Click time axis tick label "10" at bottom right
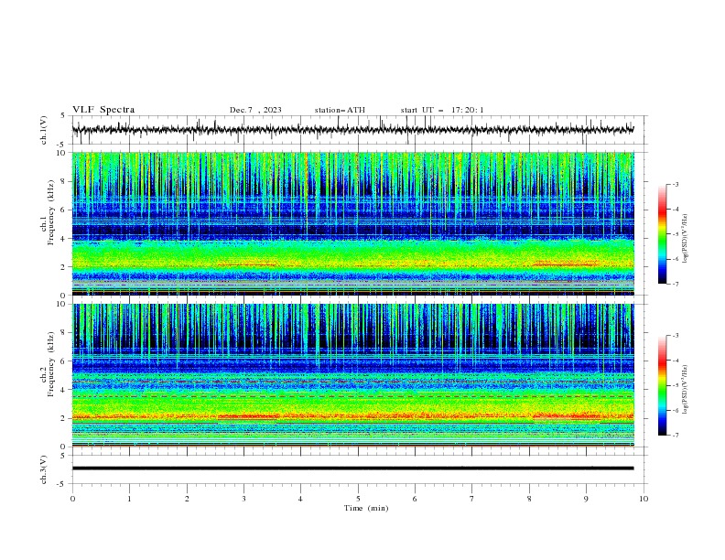This screenshot has height=560, width=725. click(x=644, y=499)
